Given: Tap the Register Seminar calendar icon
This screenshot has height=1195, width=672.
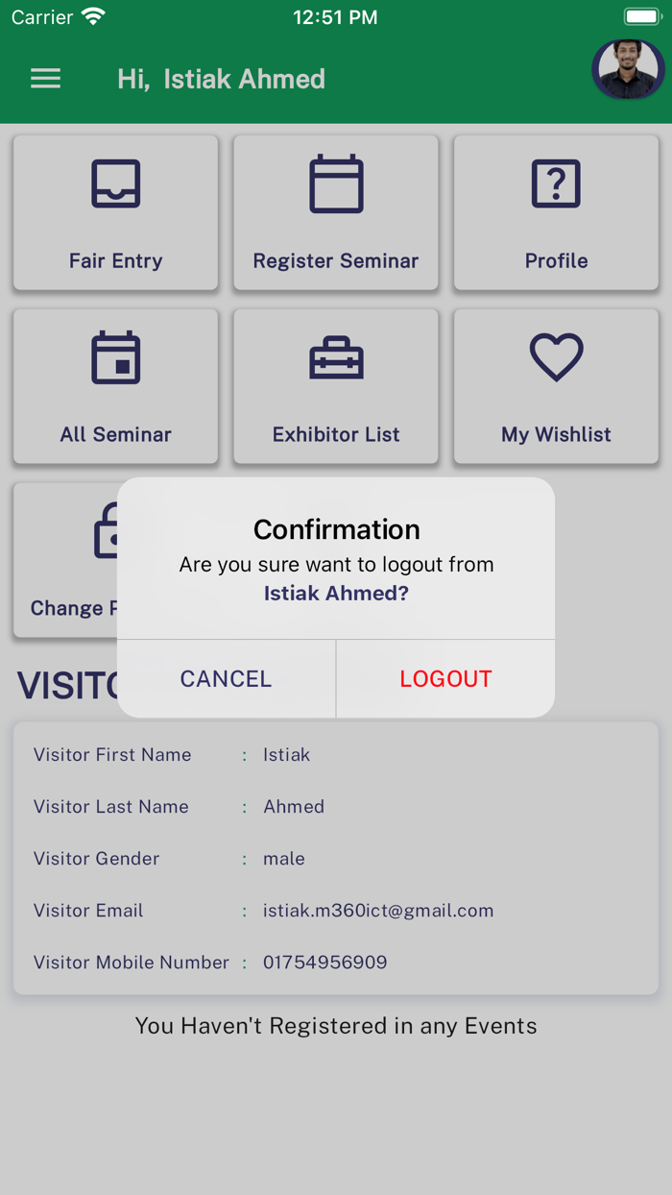Looking at the screenshot, I should tap(335, 183).
